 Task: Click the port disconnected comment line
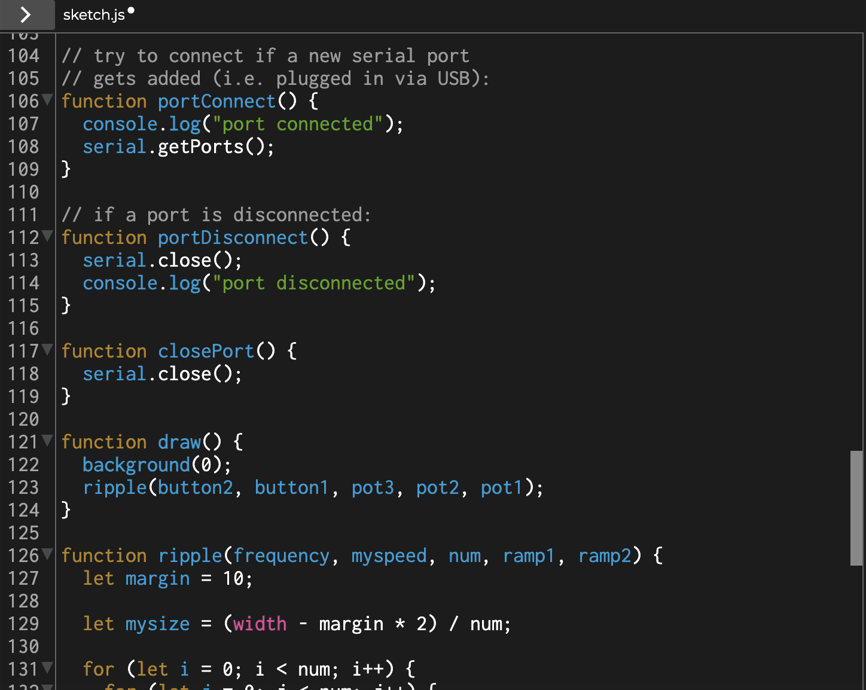(215, 215)
